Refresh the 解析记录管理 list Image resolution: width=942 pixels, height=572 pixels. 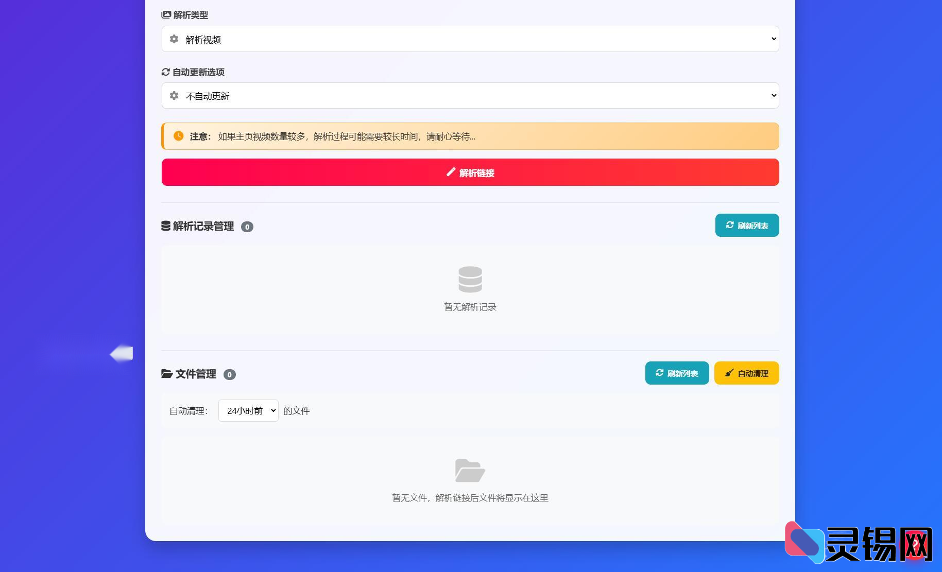click(x=747, y=225)
